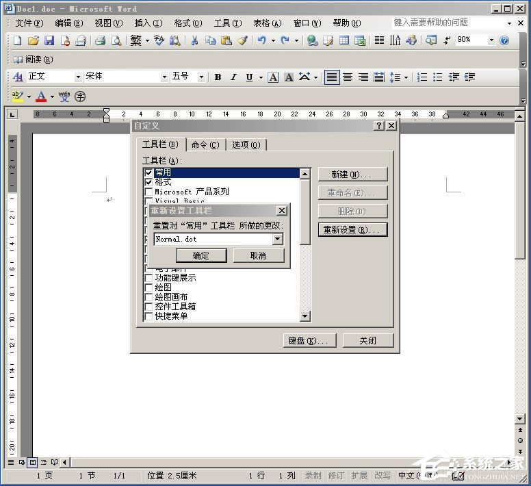Click the numbered list icon
531x486 pixels.
[x=422, y=77]
